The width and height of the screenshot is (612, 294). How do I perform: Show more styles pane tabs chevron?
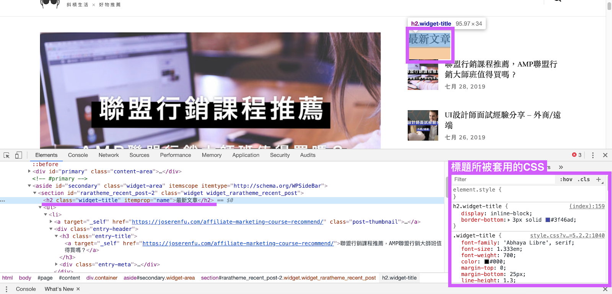(x=561, y=167)
